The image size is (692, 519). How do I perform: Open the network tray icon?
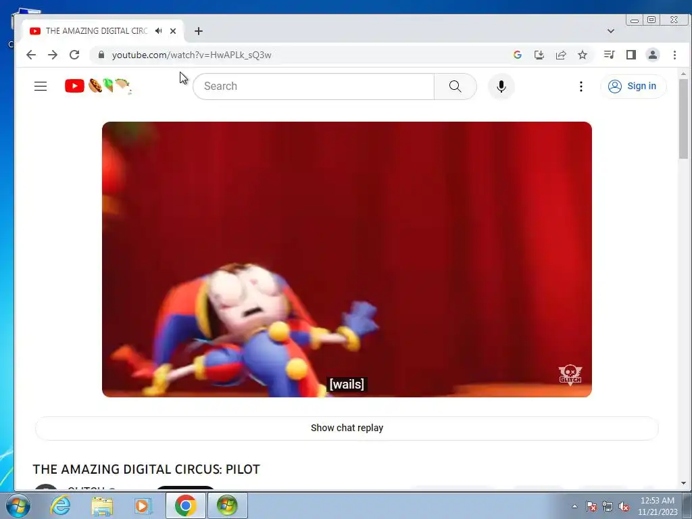(608, 507)
